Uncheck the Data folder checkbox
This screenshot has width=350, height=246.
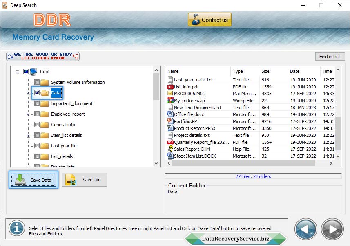[x=37, y=92]
